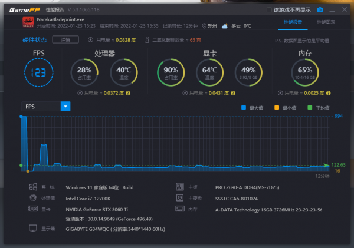Click the motherboard icon

coord(180,187)
